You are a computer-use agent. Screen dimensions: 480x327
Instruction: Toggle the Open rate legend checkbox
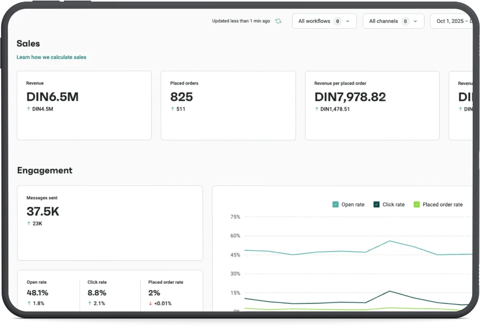(335, 204)
